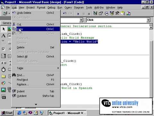This screenshot has height=116, width=154.
Task: Open the Object Browser toolbar icon
Action: (x=112, y=13)
